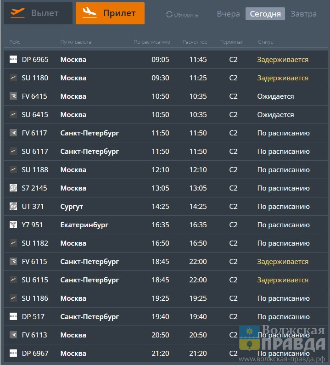Open flight SU 1188 from Москва row
The width and height of the screenshot is (330, 365).
pos(166,170)
